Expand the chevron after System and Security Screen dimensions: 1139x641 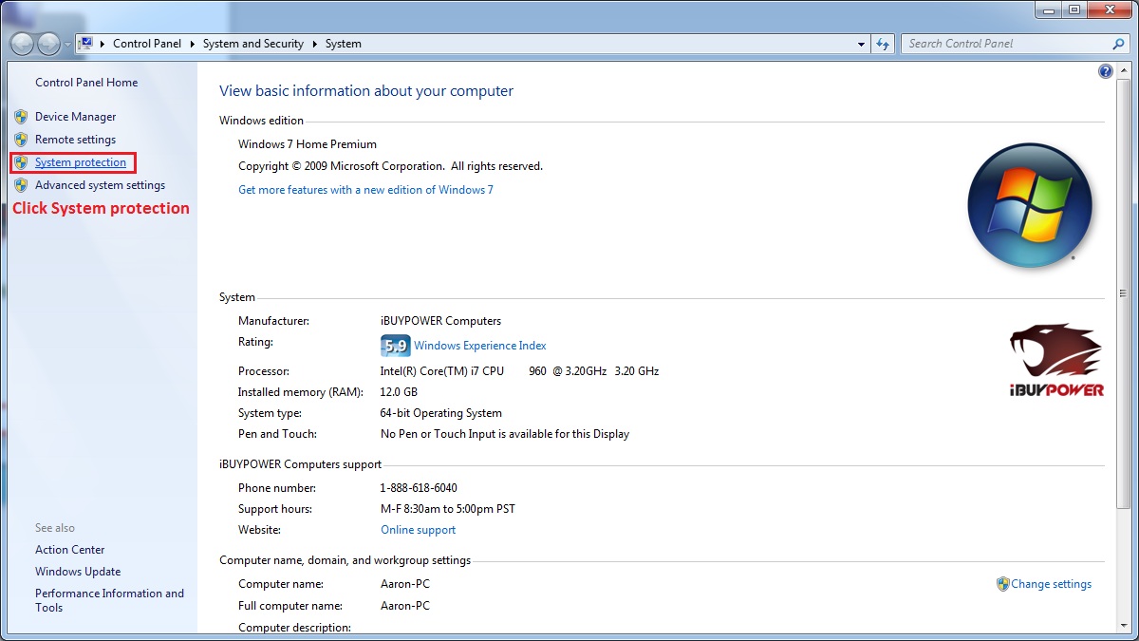pyautogui.click(x=314, y=44)
